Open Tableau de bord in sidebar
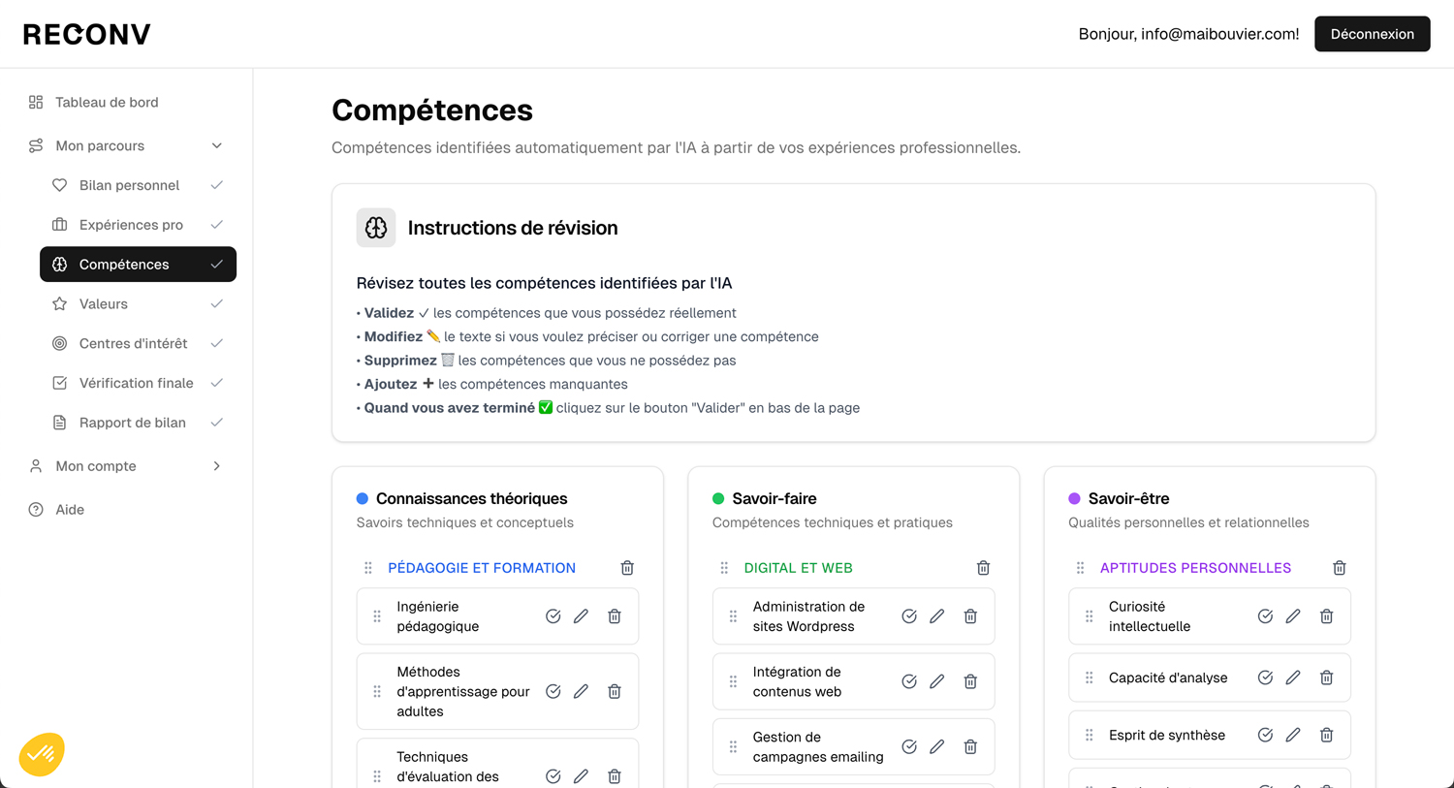Screen dimensions: 1454x788 (107, 102)
